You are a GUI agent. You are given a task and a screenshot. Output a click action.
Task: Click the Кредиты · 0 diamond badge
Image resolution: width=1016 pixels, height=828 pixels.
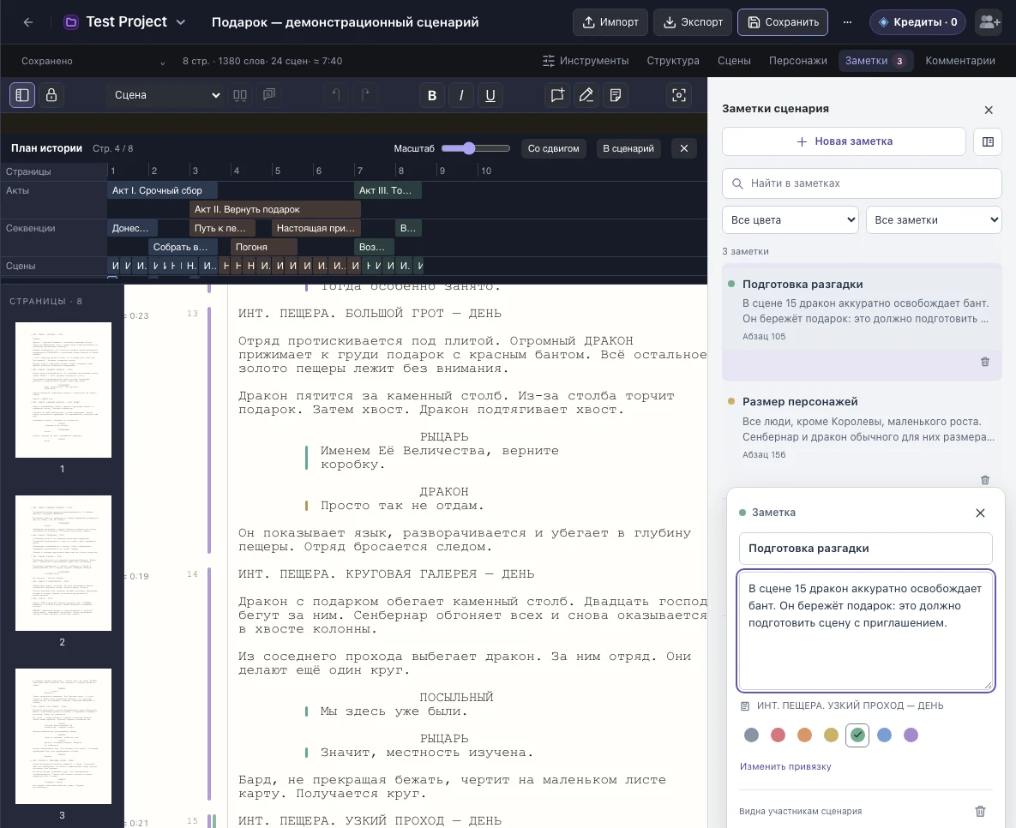click(917, 22)
